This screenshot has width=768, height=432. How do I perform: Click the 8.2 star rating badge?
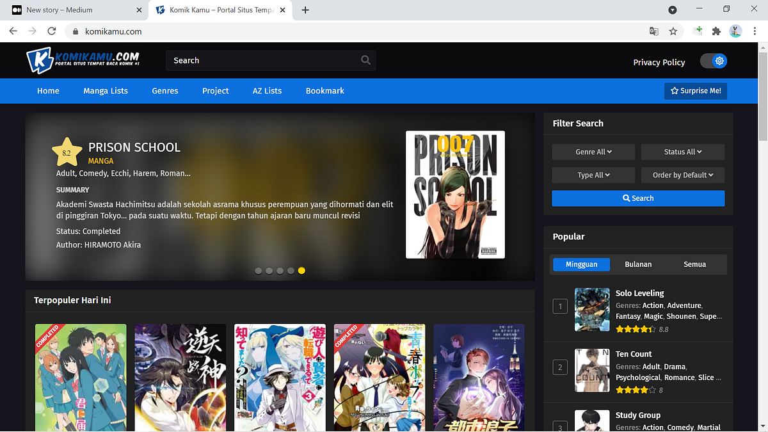coord(67,152)
